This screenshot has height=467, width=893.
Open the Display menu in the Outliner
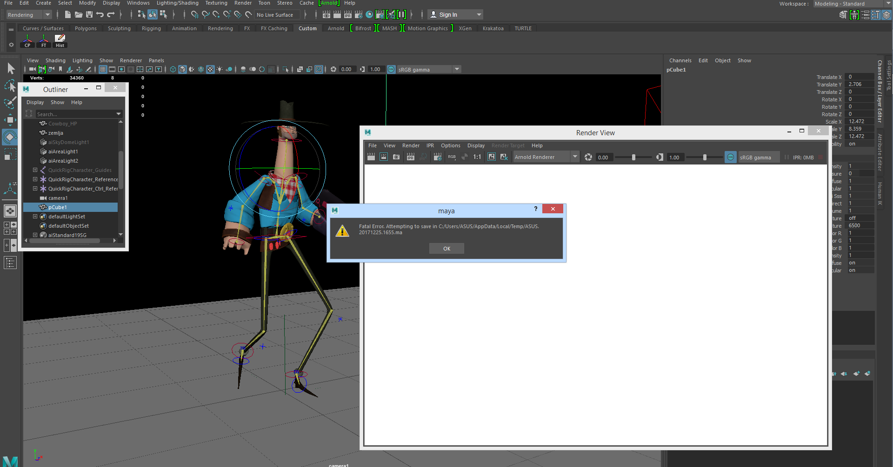tap(35, 102)
